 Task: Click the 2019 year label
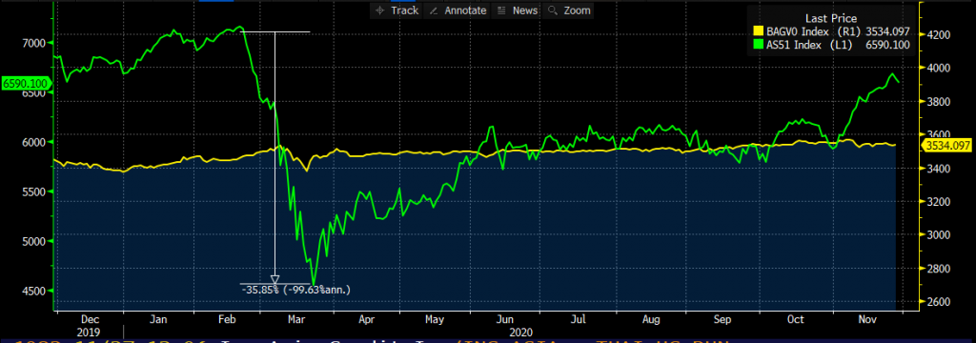(x=88, y=333)
